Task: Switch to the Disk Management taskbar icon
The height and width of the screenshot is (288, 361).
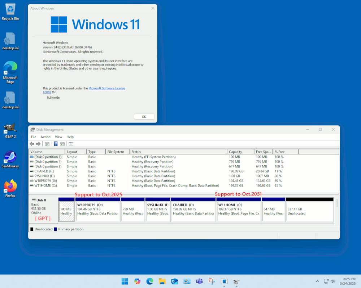Action: click(x=237, y=281)
